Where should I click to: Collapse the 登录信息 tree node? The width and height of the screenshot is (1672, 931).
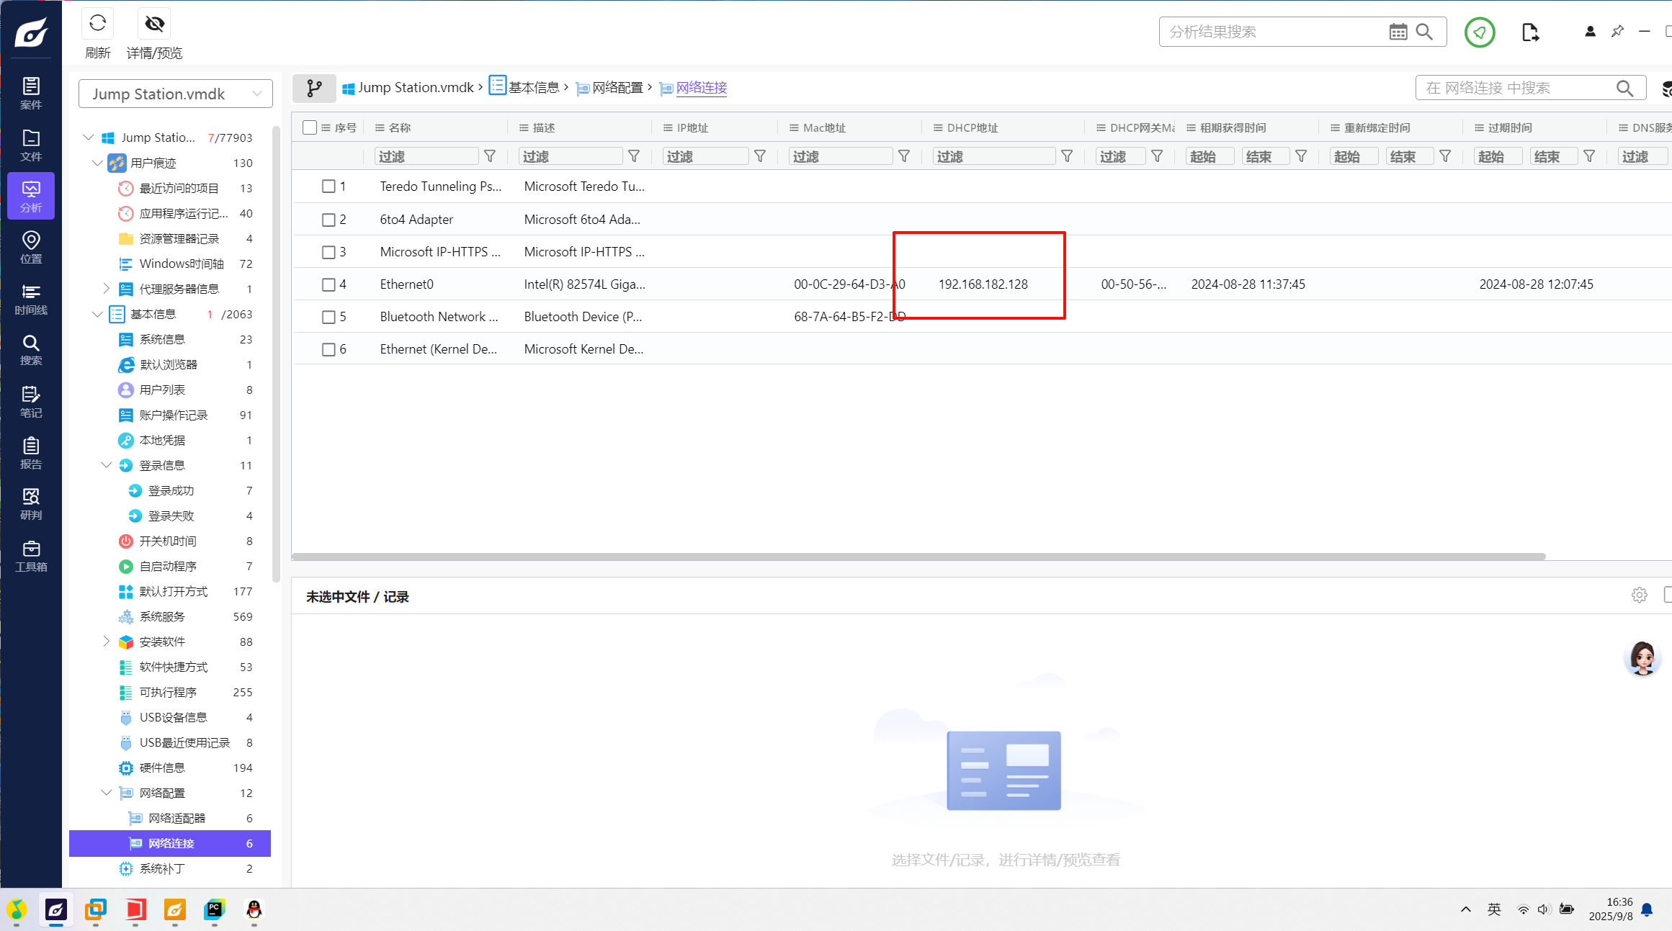106,465
